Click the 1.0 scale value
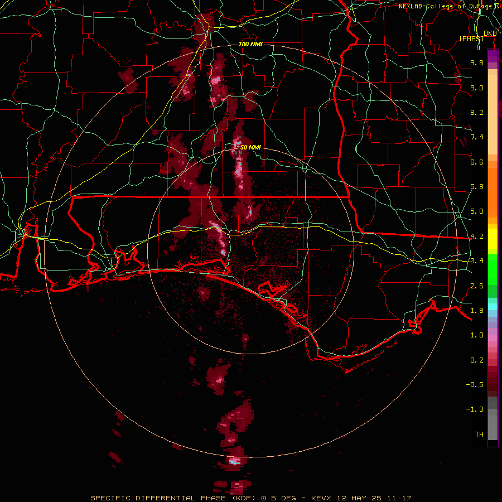 click(477, 335)
